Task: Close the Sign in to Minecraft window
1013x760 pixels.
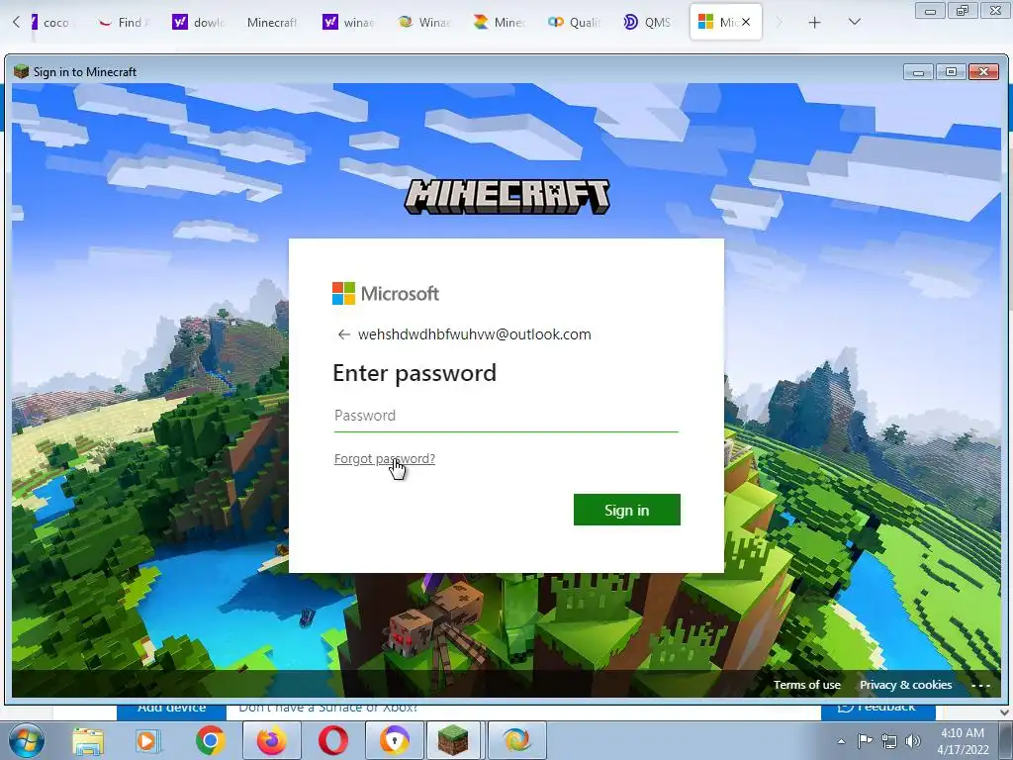Action: click(984, 71)
